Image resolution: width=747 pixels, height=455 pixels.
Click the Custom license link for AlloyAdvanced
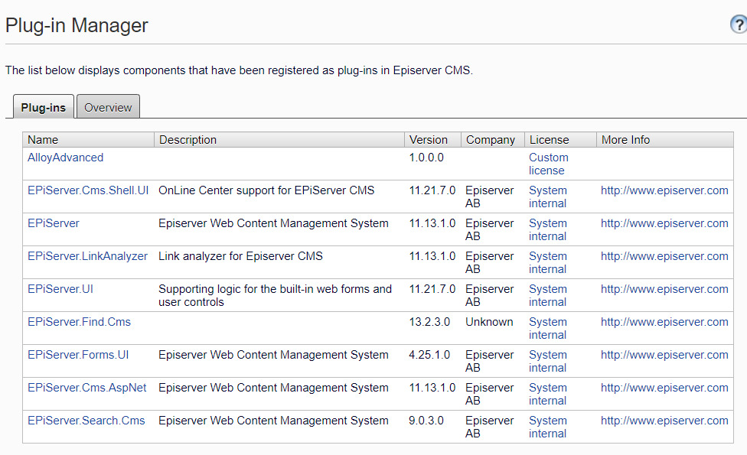pos(548,164)
